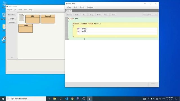180x101 pixels.
Task: Open the Windows Start menu
Action: click(3, 98)
